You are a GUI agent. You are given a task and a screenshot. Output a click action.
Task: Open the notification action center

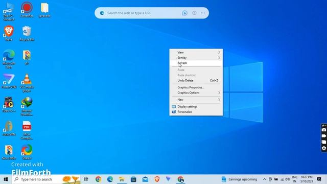pos(319,179)
